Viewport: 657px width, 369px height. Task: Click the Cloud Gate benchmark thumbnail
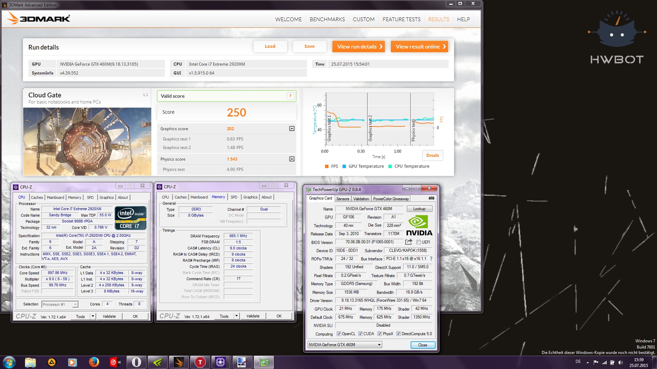[87, 141]
